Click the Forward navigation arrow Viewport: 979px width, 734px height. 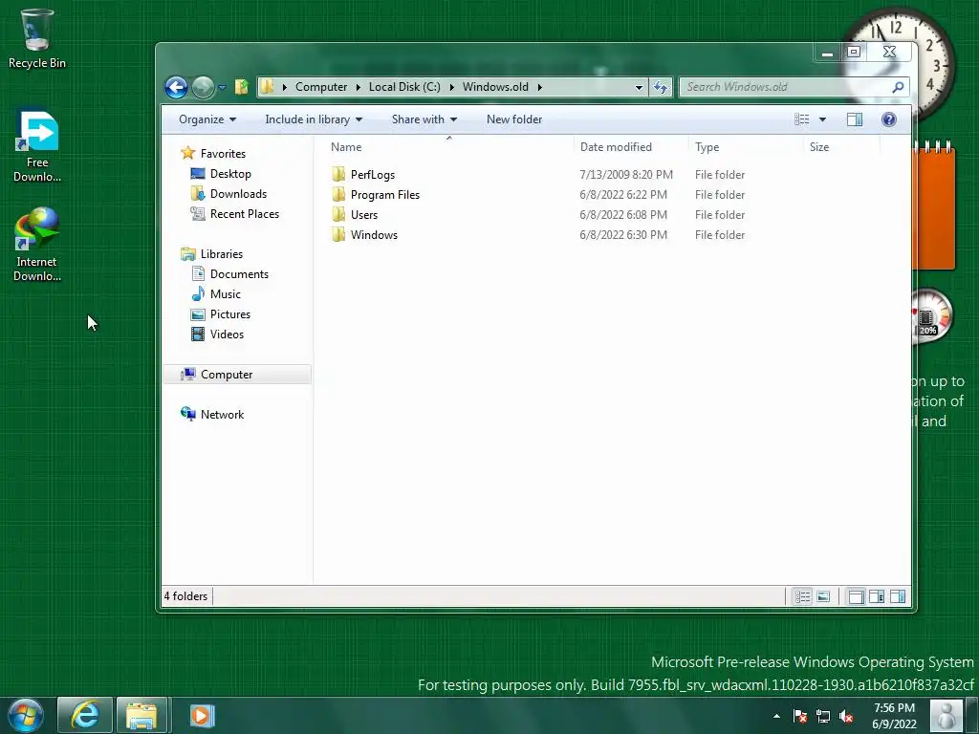click(x=203, y=87)
